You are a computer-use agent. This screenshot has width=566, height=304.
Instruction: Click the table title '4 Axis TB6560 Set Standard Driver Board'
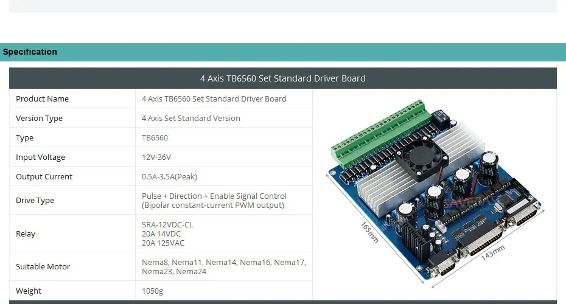283,78
